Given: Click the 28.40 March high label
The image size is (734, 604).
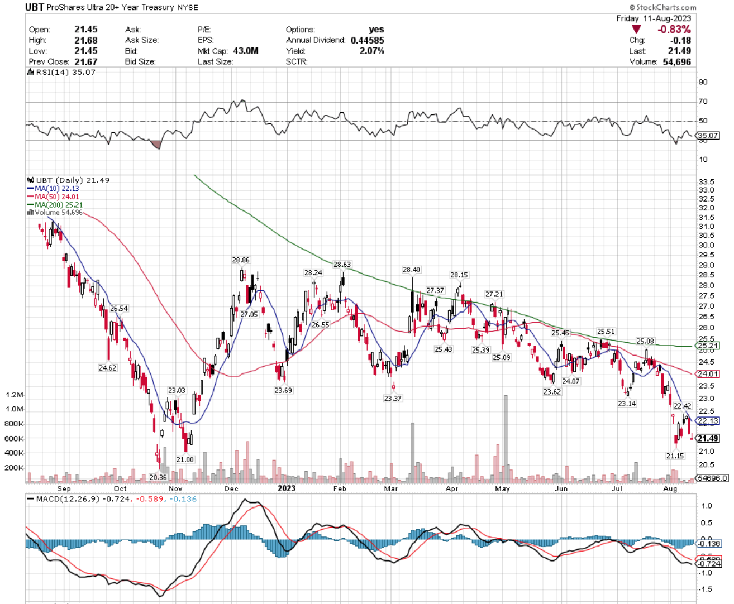Looking at the screenshot, I should (411, 270).
